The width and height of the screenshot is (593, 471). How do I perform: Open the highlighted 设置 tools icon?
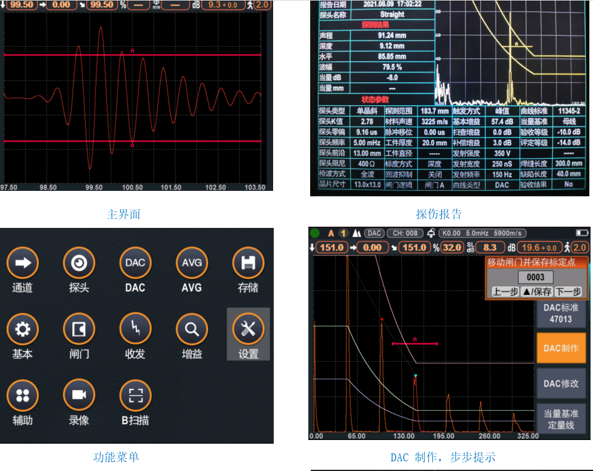(248, 329)
